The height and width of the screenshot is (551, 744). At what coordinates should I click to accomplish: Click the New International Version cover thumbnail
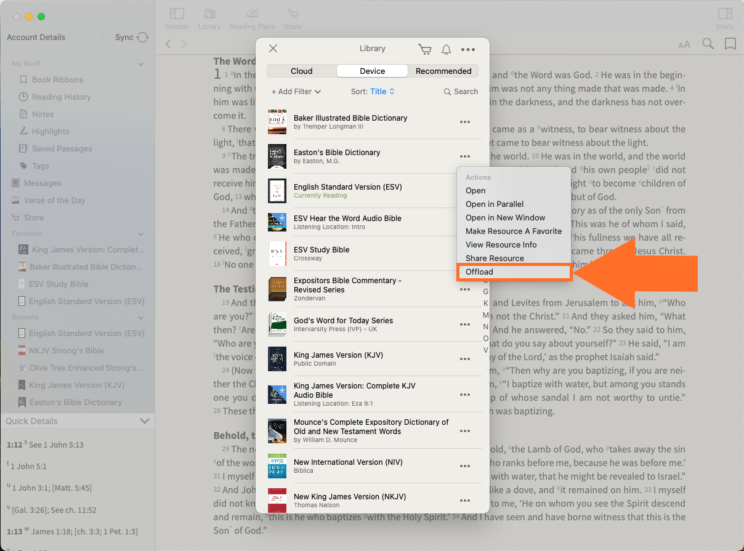277,466
